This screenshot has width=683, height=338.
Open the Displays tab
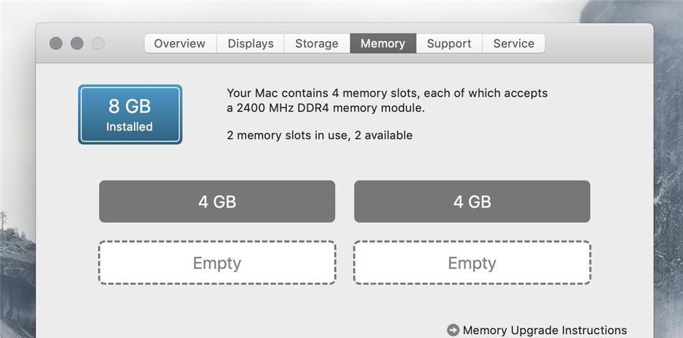pyautogui.click(x=250, y=44)
